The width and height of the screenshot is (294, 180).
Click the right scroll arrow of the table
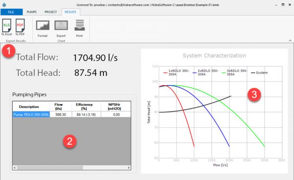(x=129, y=168)
